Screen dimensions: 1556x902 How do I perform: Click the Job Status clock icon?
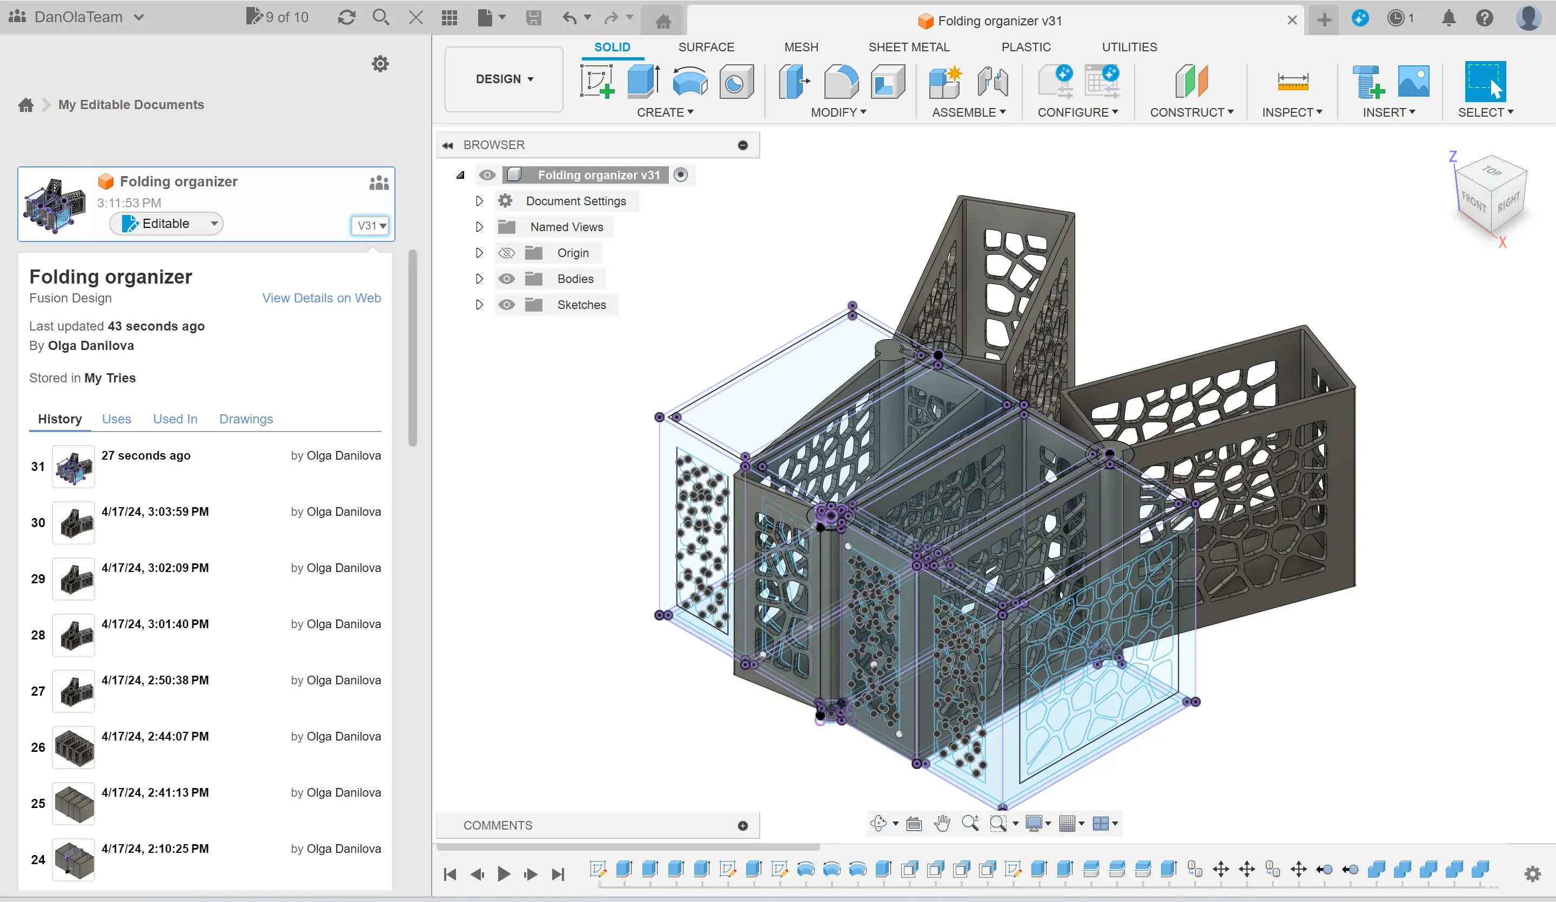[1396, 18]
